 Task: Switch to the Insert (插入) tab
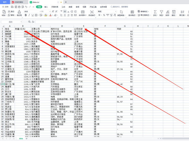point(46,7)
